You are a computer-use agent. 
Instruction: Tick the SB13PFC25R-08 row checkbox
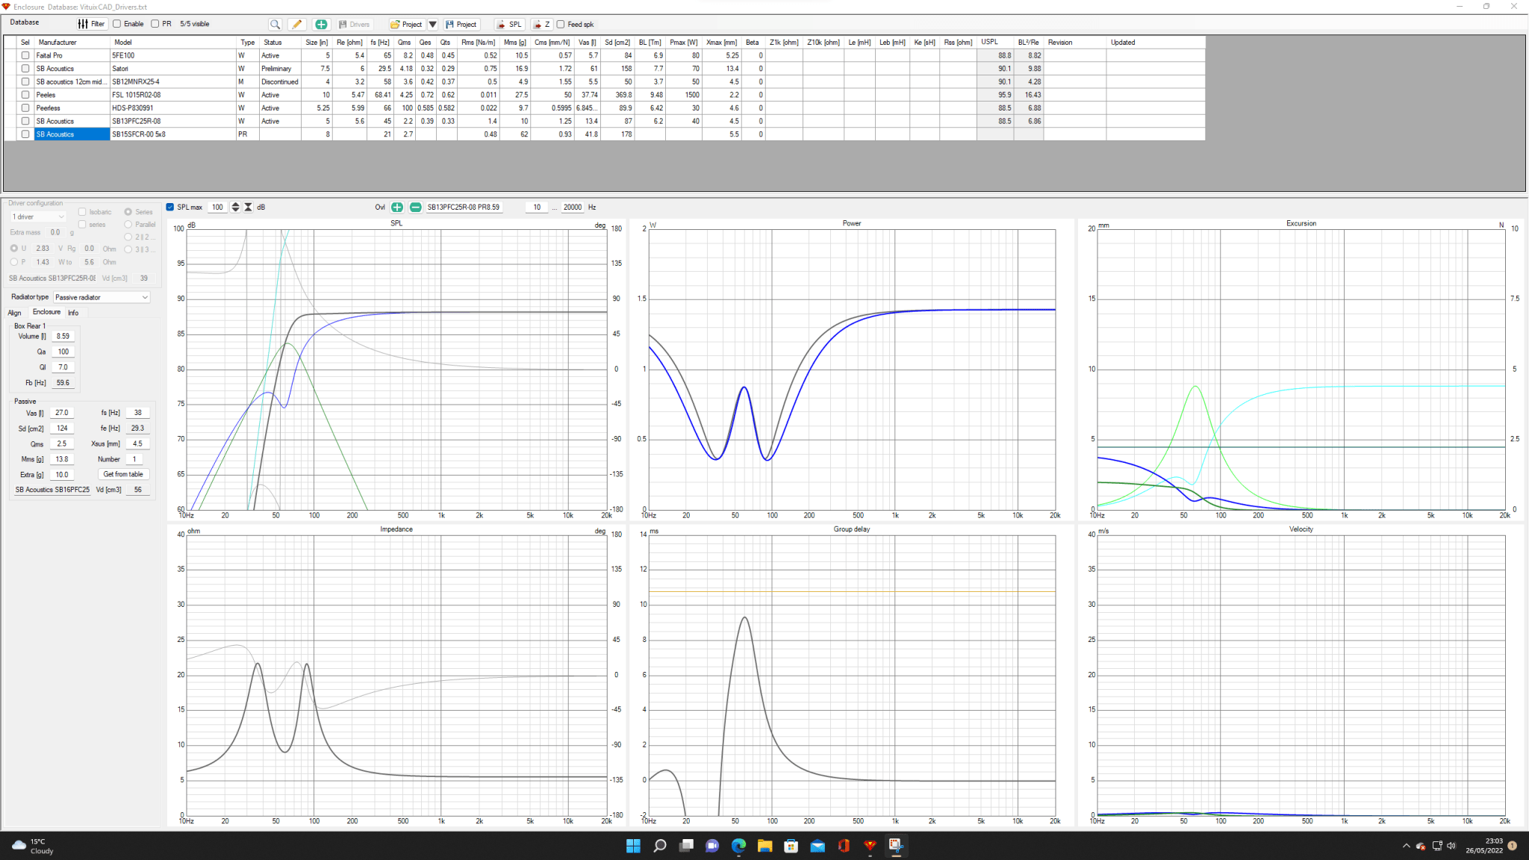click(x=25, y=121)
